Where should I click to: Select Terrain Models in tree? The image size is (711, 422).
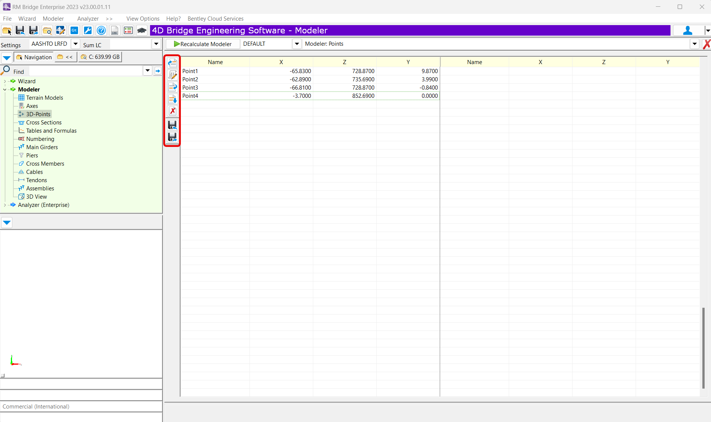point(44,98)
